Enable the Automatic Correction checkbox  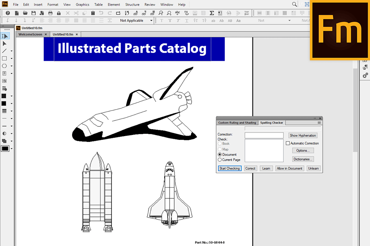(288, 143)
